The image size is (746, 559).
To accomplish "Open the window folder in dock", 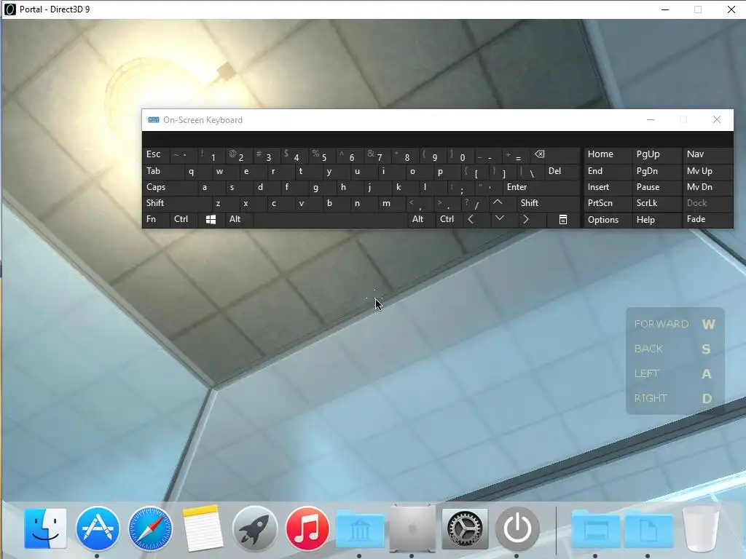I will click(596, 529).
